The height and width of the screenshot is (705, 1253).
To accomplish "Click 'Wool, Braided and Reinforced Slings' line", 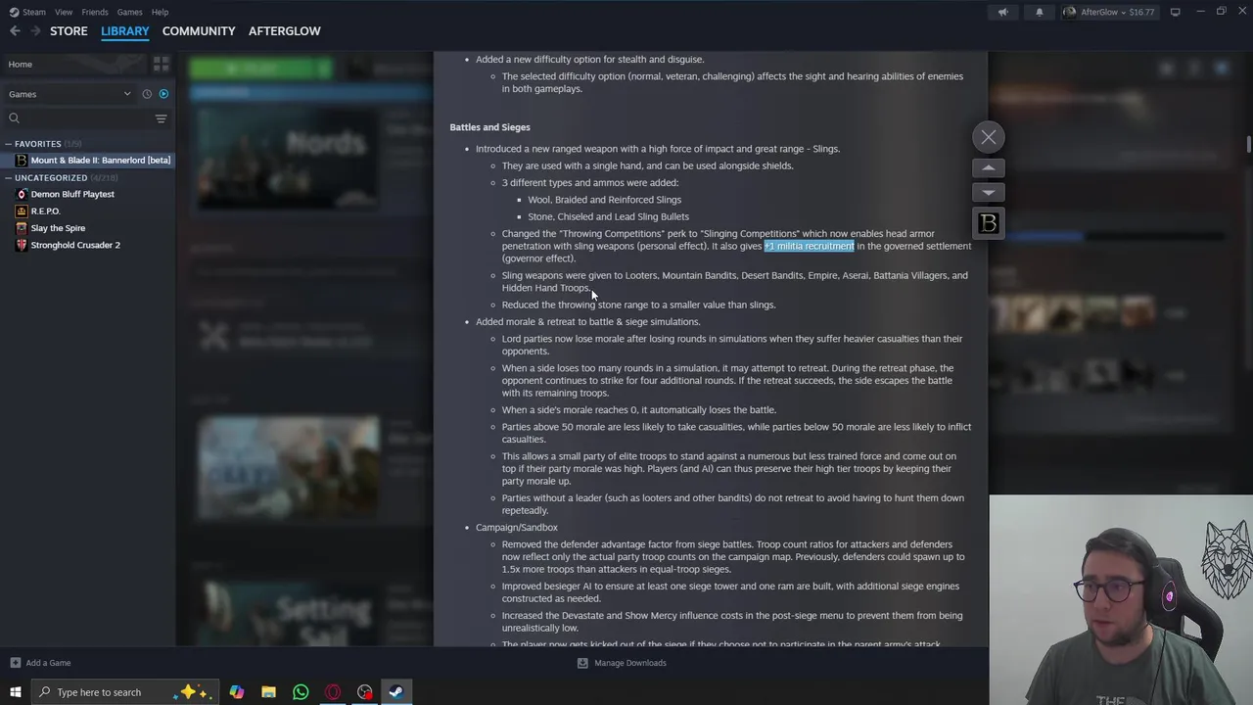I will 604,200.
